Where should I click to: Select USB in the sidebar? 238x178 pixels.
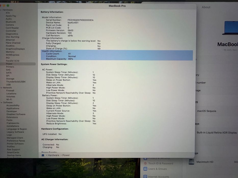click(8, 85)
